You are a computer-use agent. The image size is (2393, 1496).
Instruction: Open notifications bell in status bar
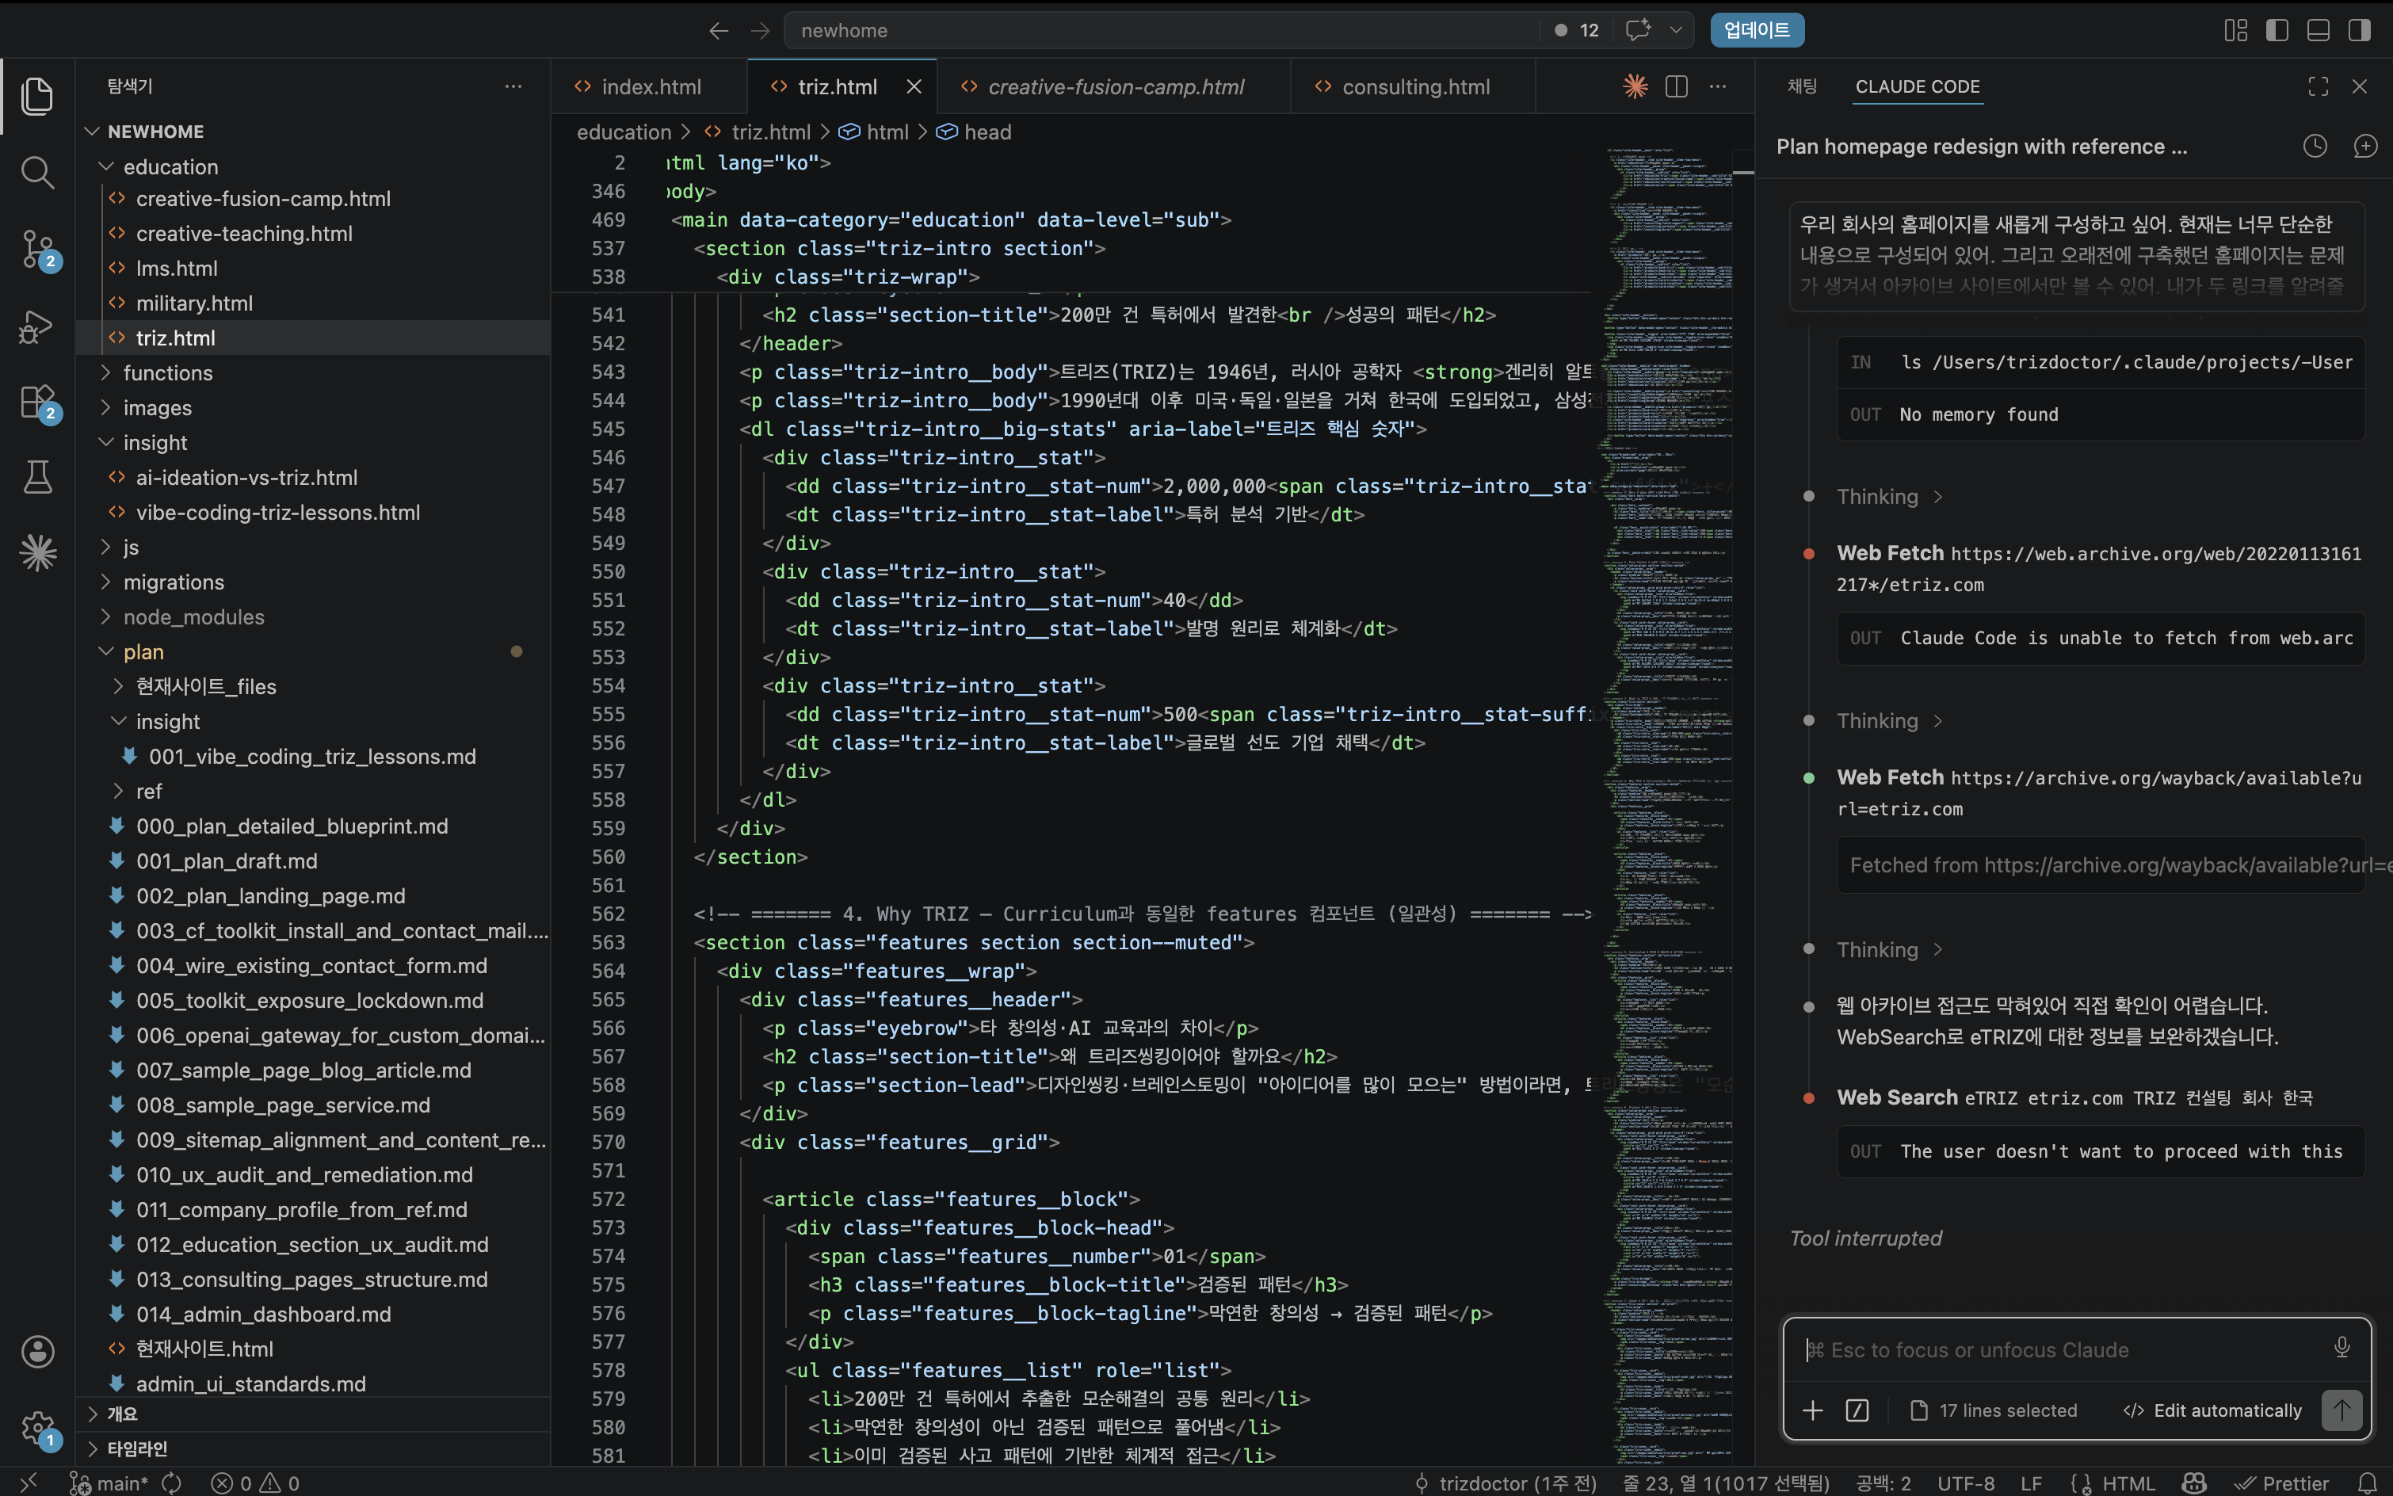click(2366, 1483)
